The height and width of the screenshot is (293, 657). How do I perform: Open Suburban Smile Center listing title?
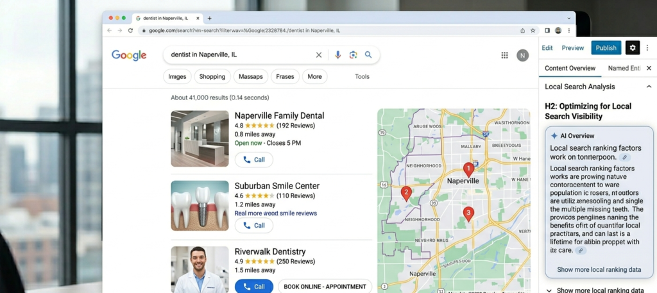pyautogui.click(x=277, y=186)
